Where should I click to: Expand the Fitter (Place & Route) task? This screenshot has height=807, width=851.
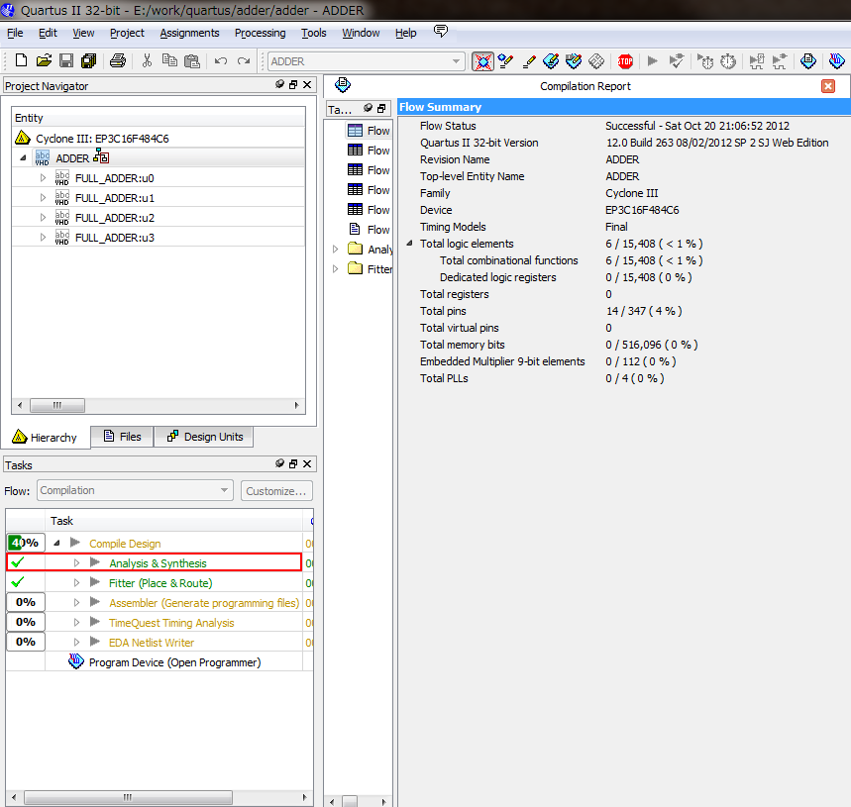pos(76,582)
